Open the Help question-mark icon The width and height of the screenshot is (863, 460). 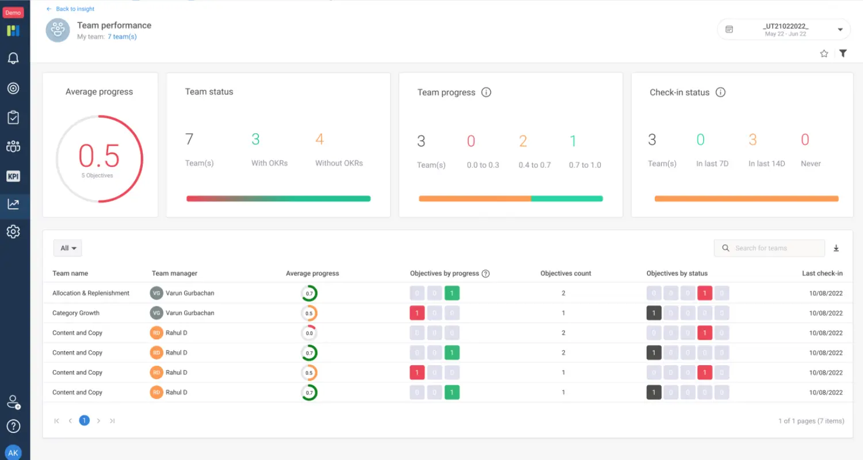pos(13,426)
